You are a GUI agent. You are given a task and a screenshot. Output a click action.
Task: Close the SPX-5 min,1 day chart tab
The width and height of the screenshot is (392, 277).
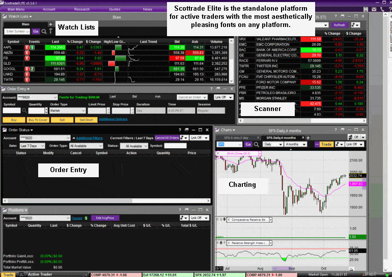(259, 138)
